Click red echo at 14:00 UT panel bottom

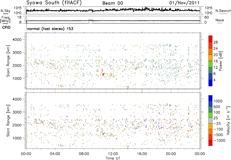pyautogui.click(x=128, y=88)
